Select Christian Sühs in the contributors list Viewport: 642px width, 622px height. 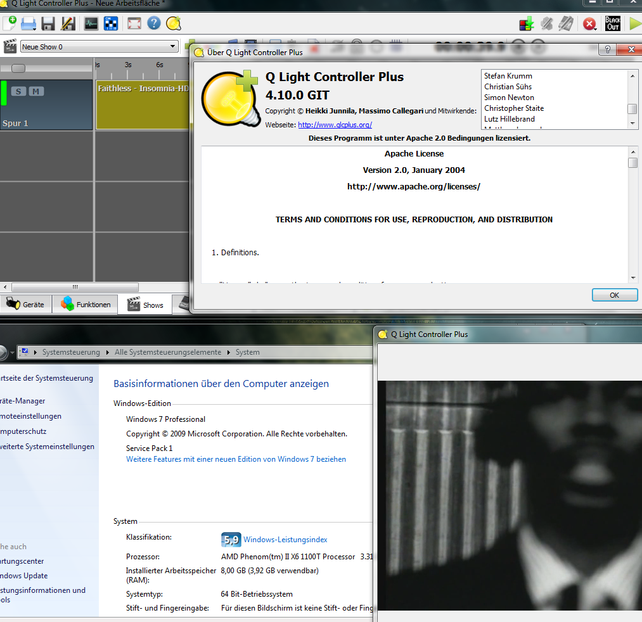pos(508,87)
